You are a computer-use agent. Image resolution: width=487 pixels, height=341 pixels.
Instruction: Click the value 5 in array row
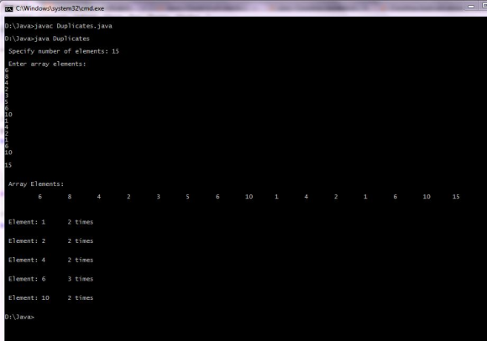click(x=187, y=197)
